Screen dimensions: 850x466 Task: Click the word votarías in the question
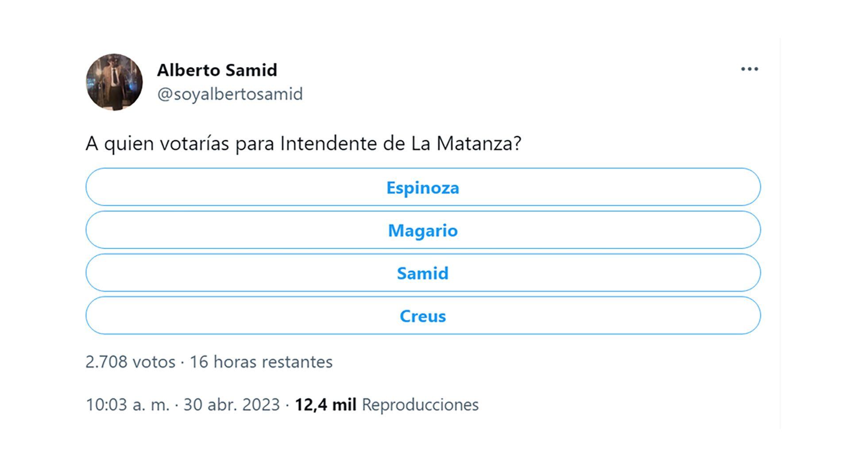(194, 143)
